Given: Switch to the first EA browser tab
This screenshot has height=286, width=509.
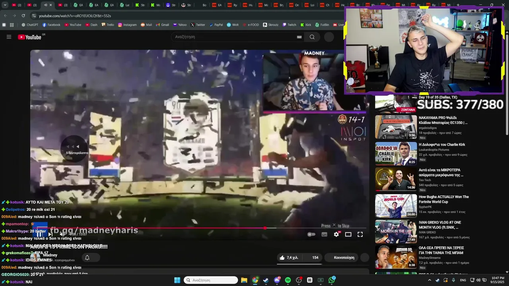Looking at the screenshot, I should coord(78,5).
